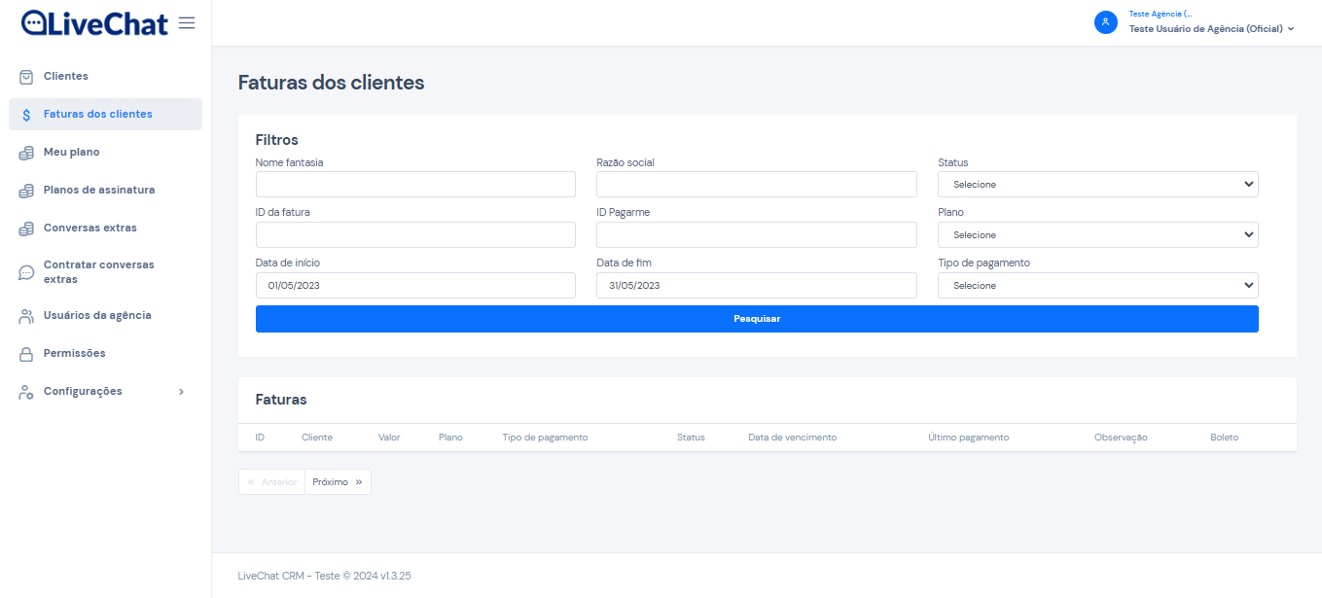The height and width of the screenshot is (598, 1322).
Task: Go to the Próximo page
Action: (x=338, y=482)
